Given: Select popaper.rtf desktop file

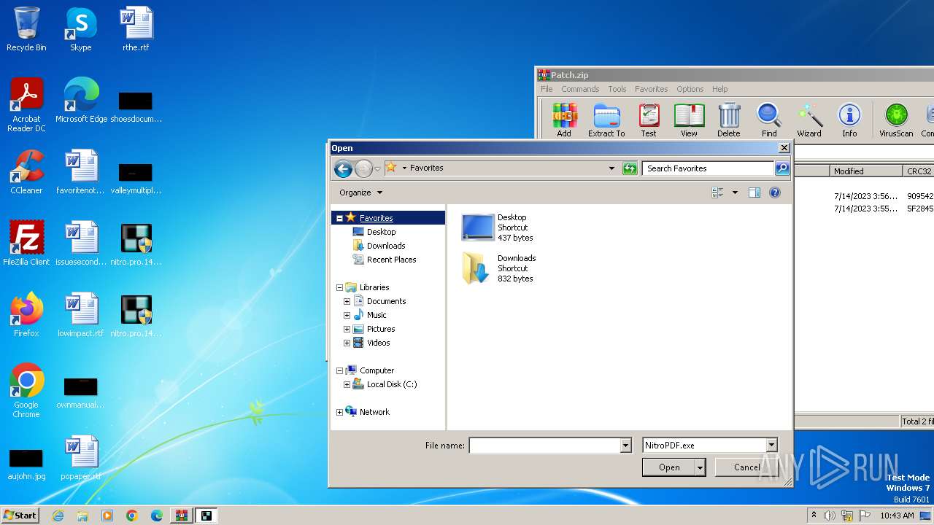Looking at the screenshot, I should (81, 458).
